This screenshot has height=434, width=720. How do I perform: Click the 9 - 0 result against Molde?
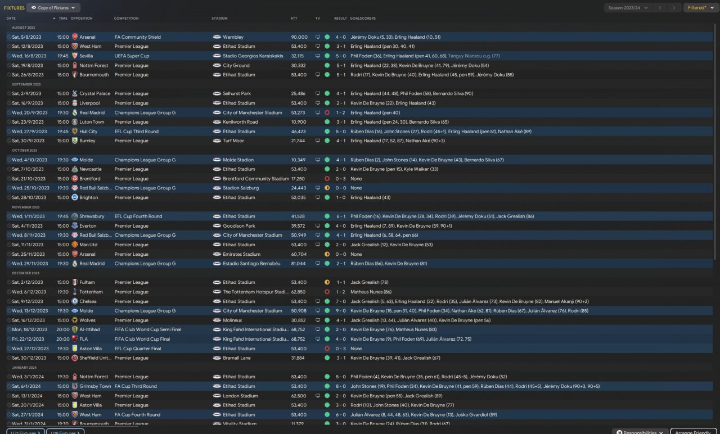340,311
